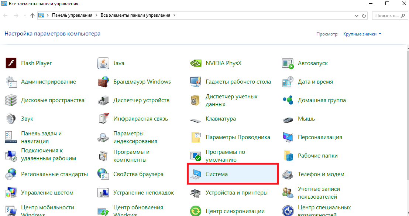
Task: Click the Панель задач и навигация icon
Action: coord(11,137)
